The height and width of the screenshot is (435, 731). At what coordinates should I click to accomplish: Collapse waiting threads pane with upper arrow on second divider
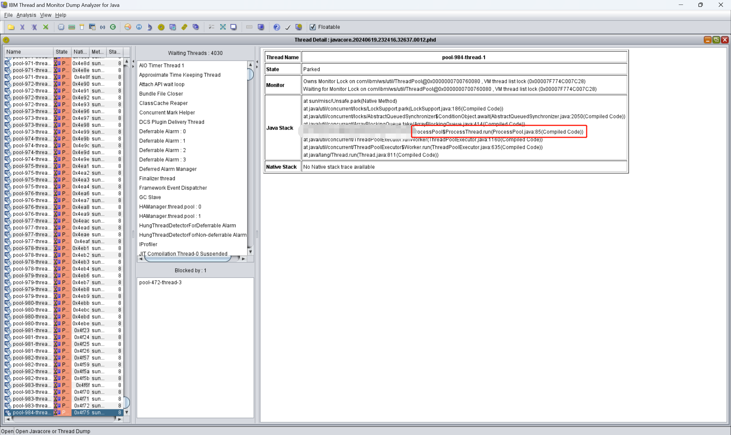click(257, 62)
